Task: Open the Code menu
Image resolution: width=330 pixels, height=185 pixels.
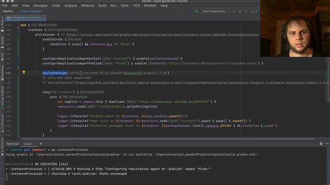Action: (56, 6)
